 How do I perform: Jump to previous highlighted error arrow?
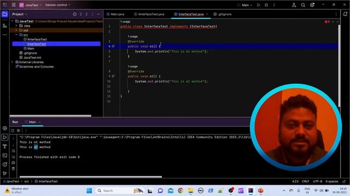point(333,22)
